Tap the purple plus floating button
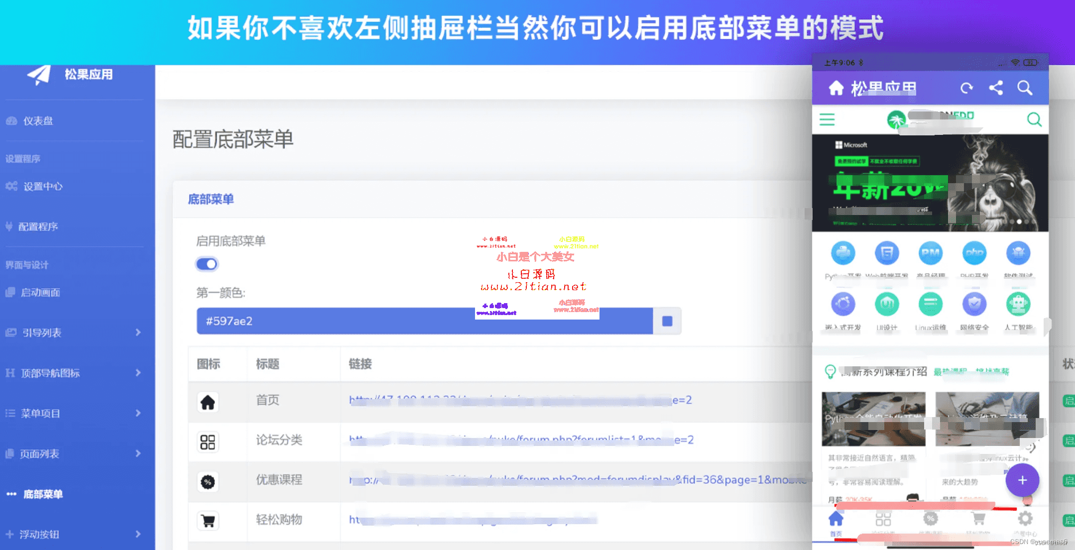1075x550 pixels. (1022, 480)
